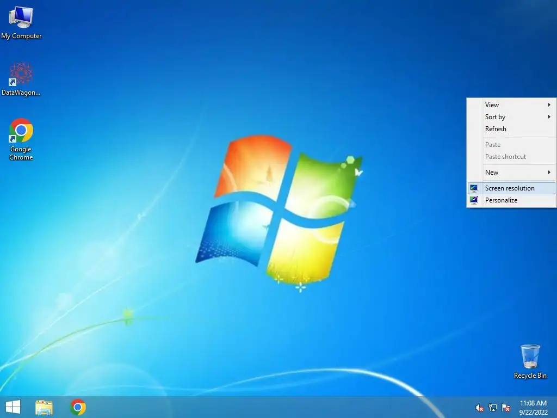Expand the Sort by submenu
This screenshot has width=557, height=418.
click(x=511, y=117)
